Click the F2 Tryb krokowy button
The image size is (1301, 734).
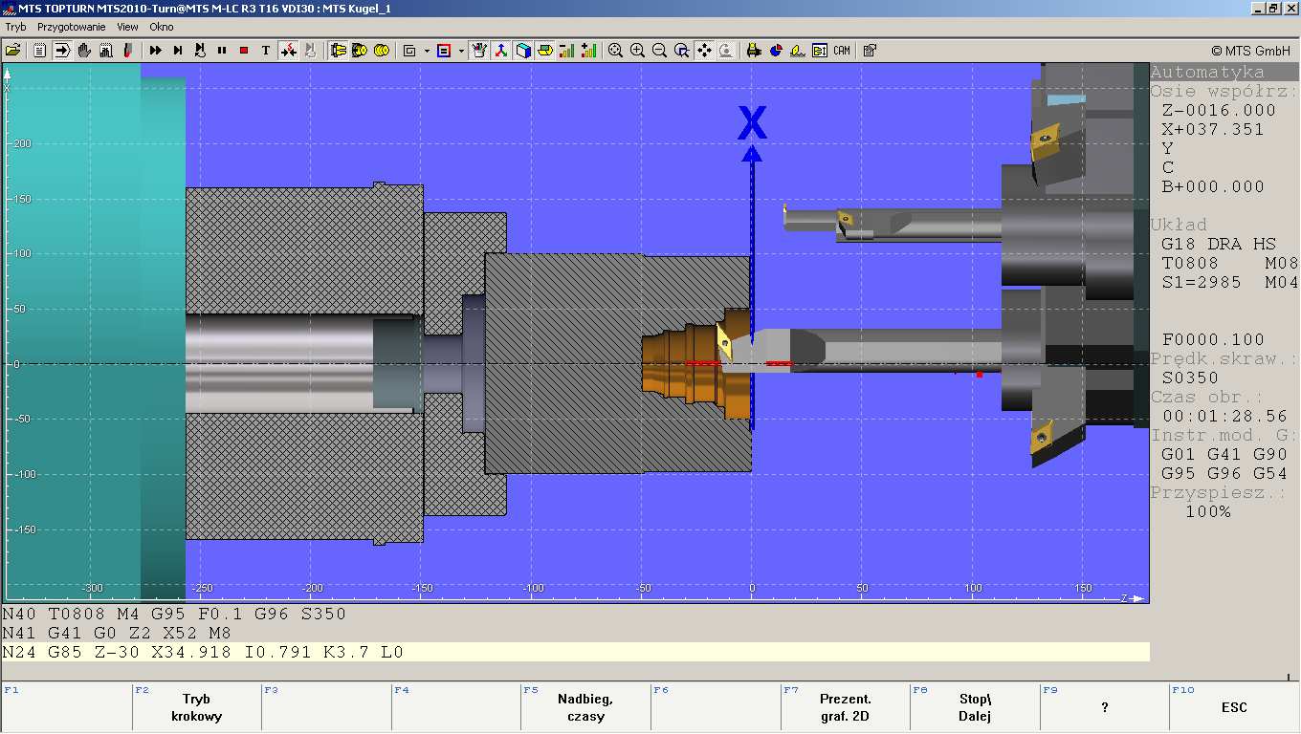click(x=196, y=707)
